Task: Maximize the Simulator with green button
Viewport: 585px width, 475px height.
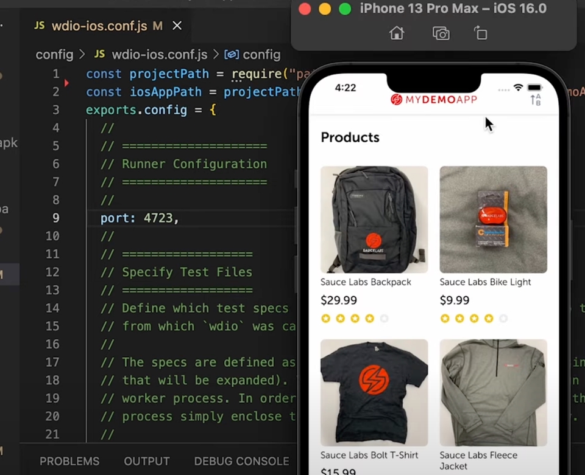Action: coord(345,9)
